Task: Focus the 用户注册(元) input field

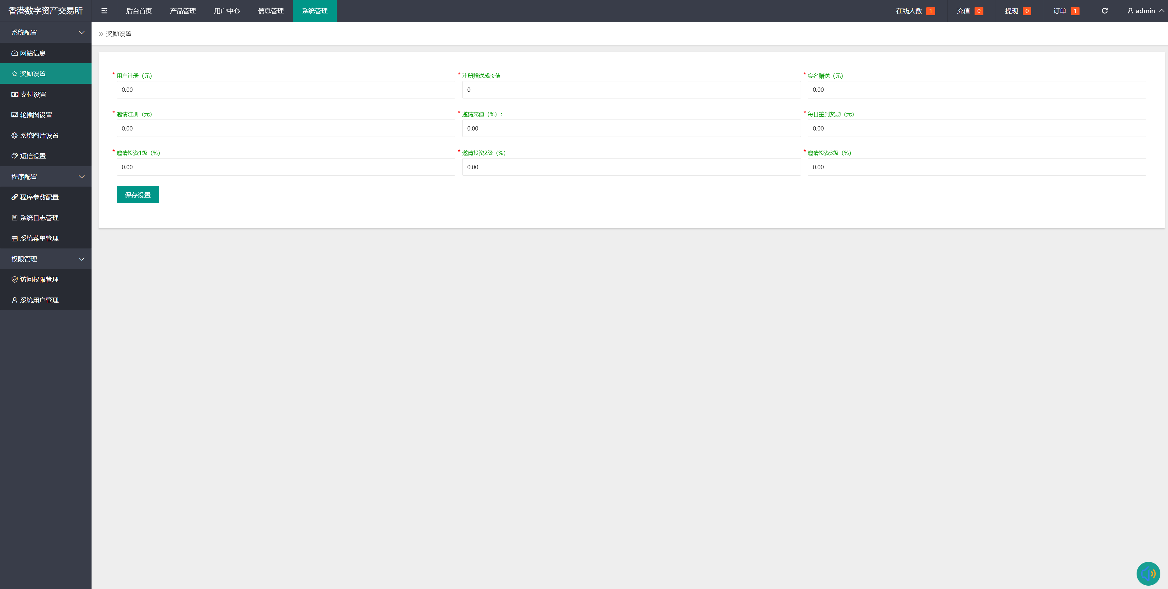Action: 286,90
